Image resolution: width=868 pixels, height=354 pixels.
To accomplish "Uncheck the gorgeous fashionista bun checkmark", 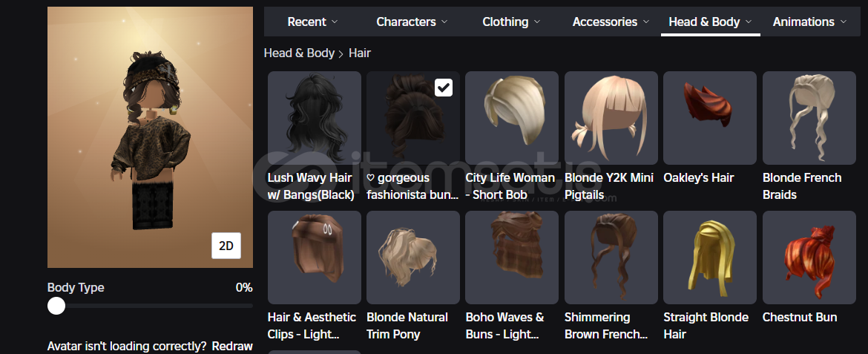I will click(x=444, y=87).
